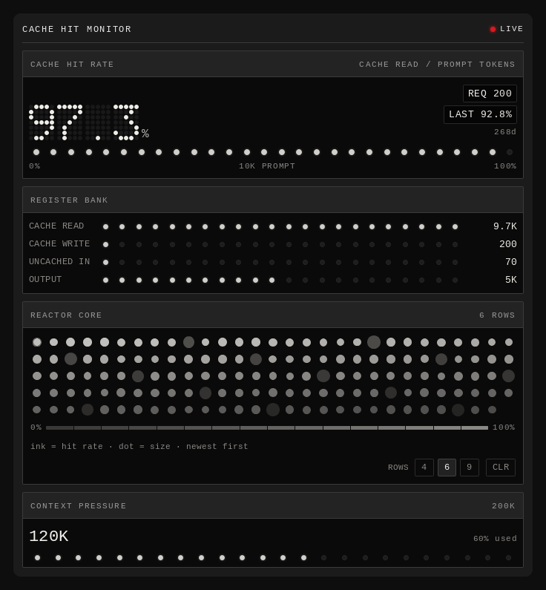The height and width of the screenshot is (590, 546).
Task: Click the large 97.3 dot-matrix readout
Action: [x=84, y=122]
